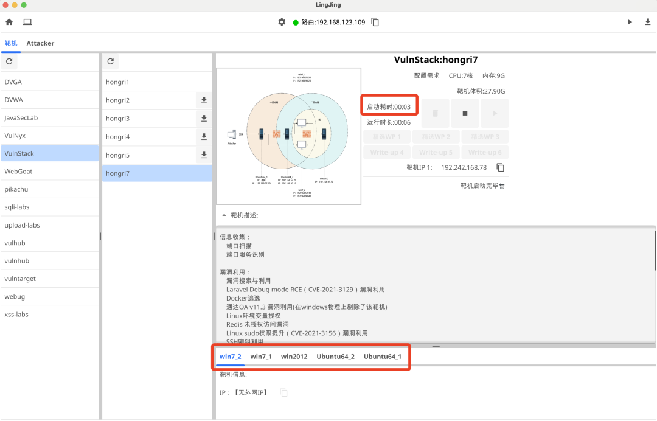The image size is (657, 421).
Task: Click the 启动耗时:00:03 value
Action: click(x=389, y=107)
